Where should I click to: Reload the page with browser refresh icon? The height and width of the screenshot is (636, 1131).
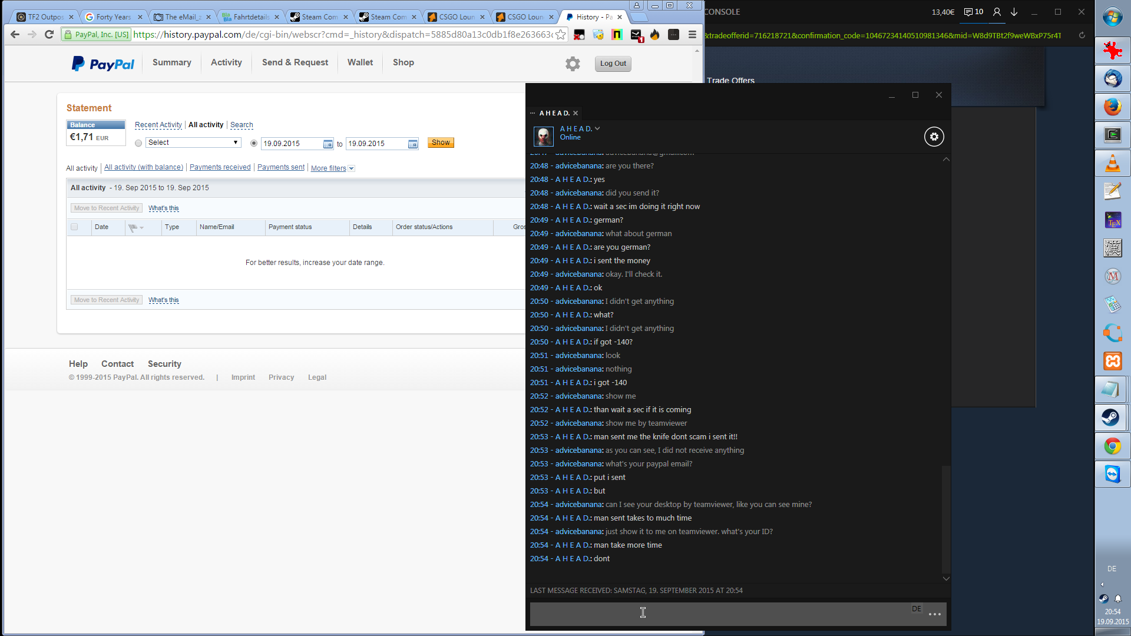[49, 35]
